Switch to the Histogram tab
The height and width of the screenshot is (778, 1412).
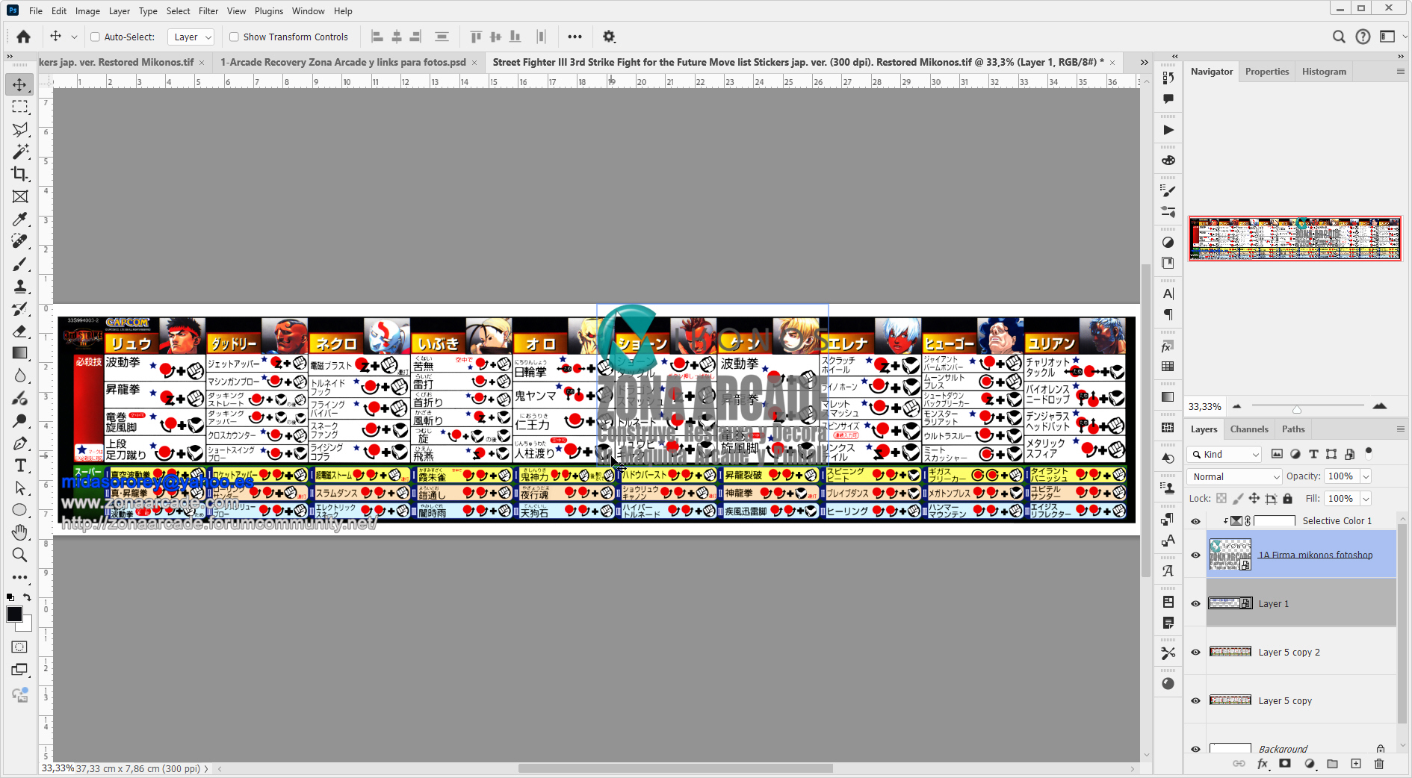click(1324, 72)
